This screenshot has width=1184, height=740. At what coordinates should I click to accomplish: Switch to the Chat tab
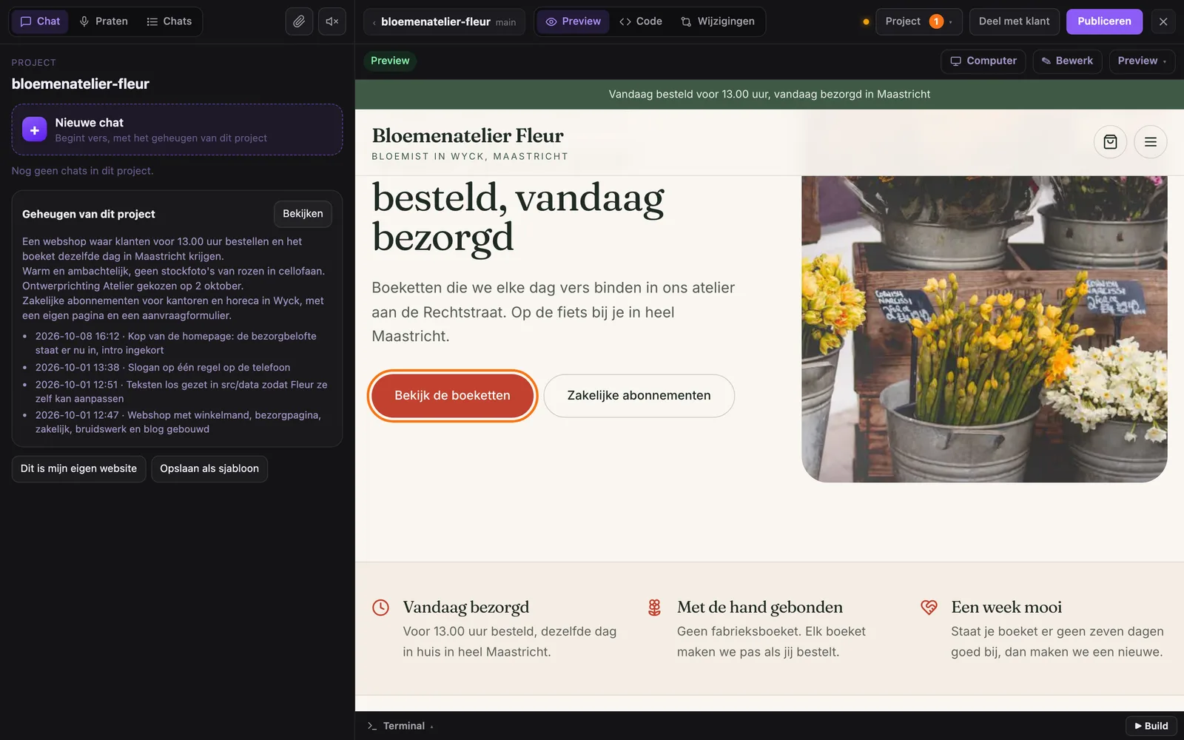pos(40,21)
